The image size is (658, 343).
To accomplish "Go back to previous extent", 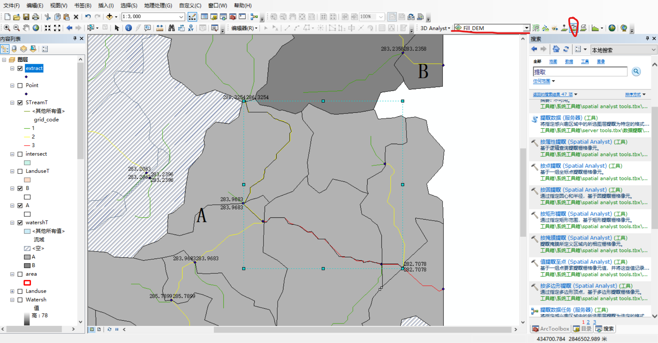I will point(69,28).
